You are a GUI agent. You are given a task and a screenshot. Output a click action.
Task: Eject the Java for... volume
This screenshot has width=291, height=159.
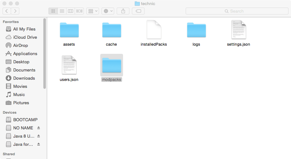pos(39,144)
